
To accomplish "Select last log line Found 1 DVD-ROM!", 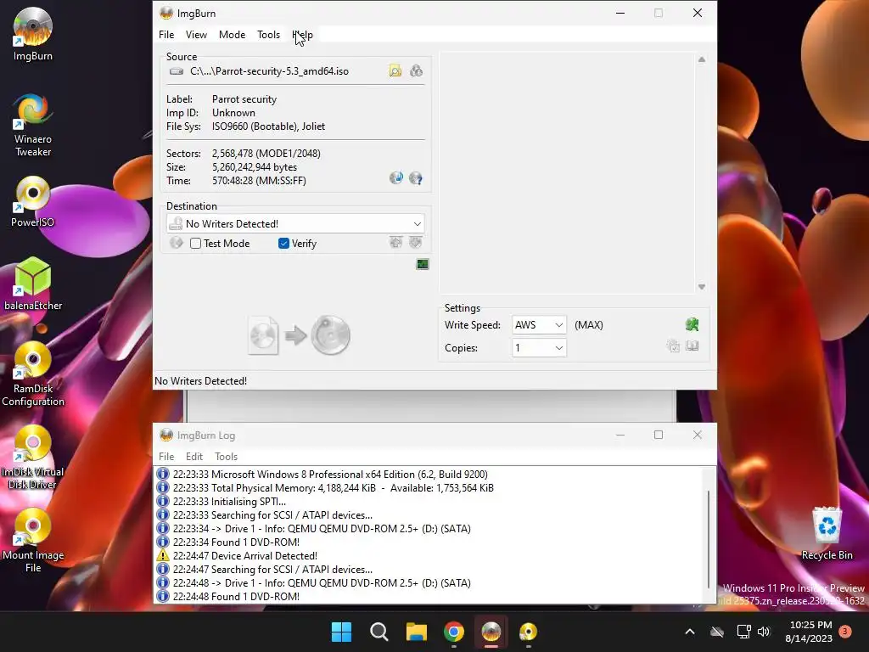I will tap(236, 597).
